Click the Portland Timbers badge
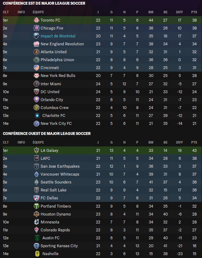 coord(36,206)
